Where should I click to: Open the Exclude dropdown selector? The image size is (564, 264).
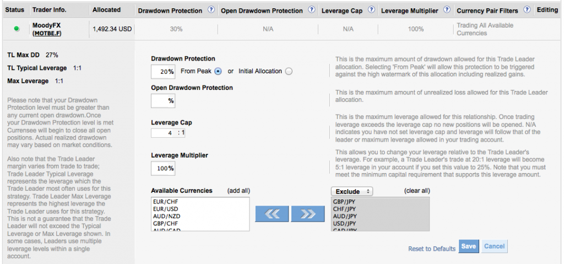tap(351, 191)
